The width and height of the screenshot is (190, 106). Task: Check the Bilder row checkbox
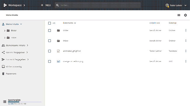[x=50, y=30]
